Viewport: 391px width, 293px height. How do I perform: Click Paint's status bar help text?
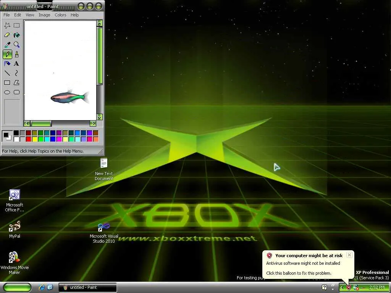click(43, 151)
